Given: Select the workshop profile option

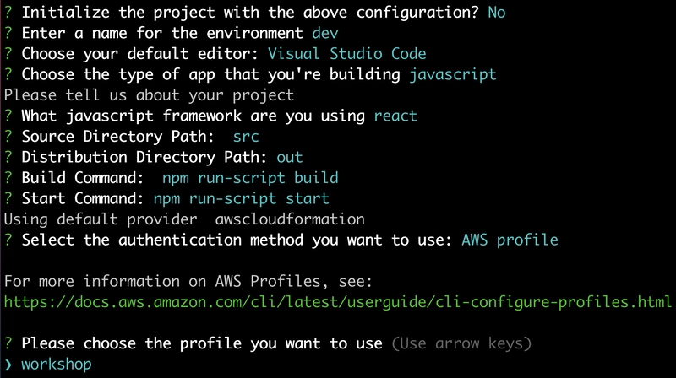Looking at the screenshot, I should pyautogui.click(x=57, y=364).
